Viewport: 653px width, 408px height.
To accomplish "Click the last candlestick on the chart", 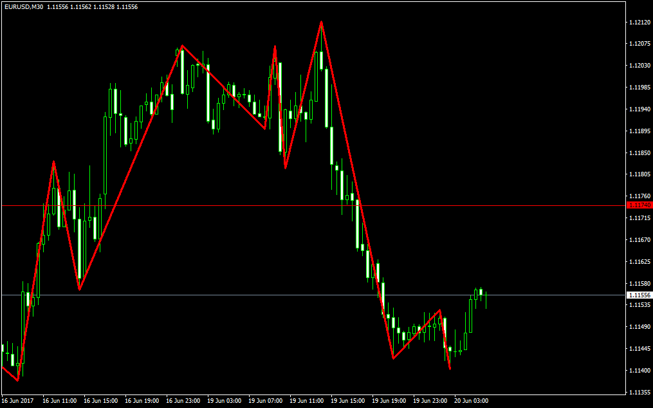I will [x=486, y=295].
